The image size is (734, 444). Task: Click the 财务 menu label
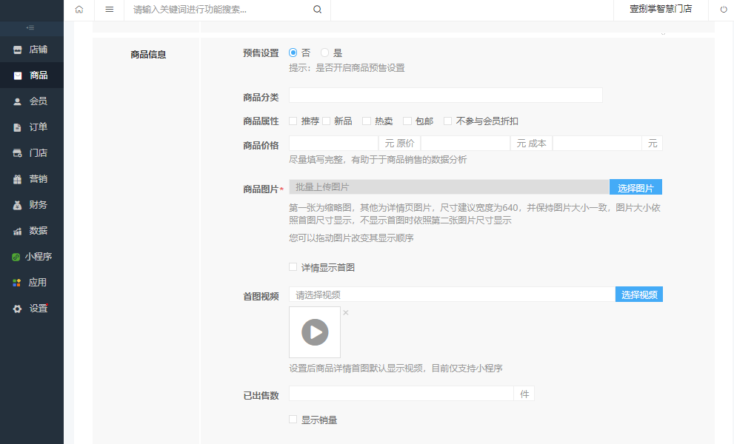point(39,205)
